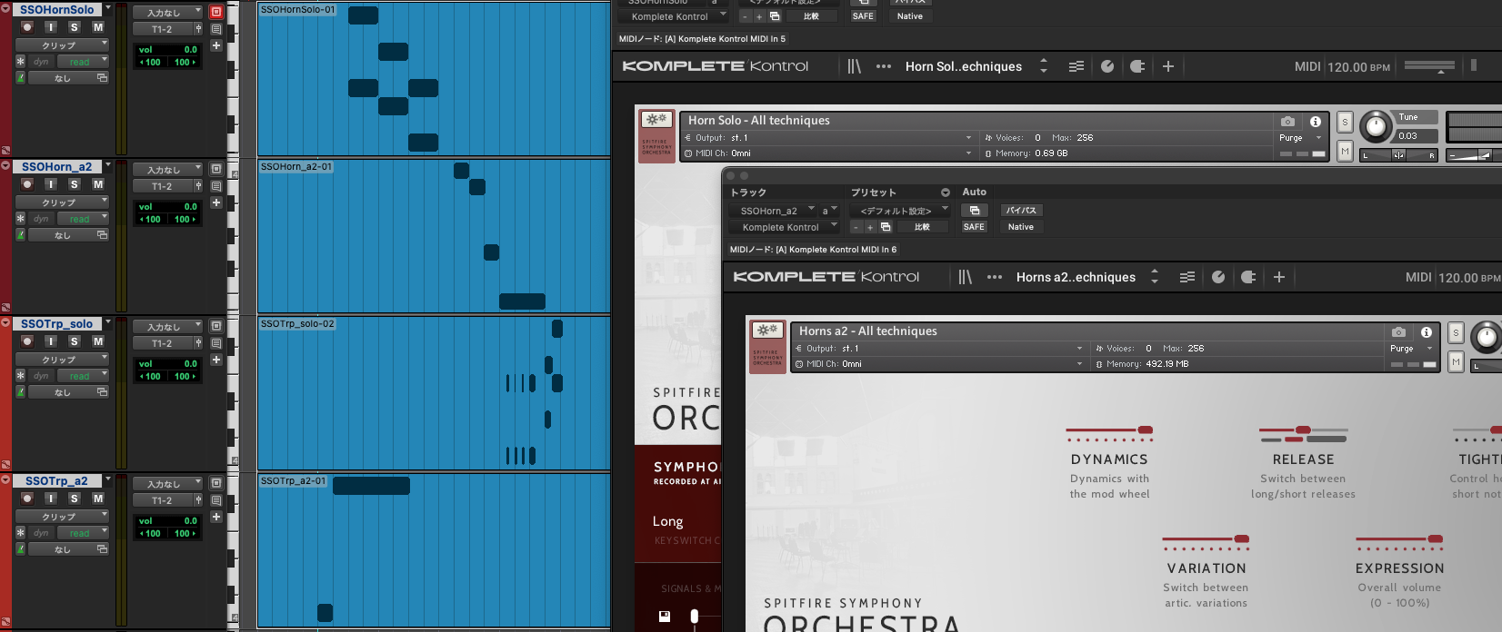Open mixer lines icon in Horns a2 Komplete Kontrol

pos(1187,277)
